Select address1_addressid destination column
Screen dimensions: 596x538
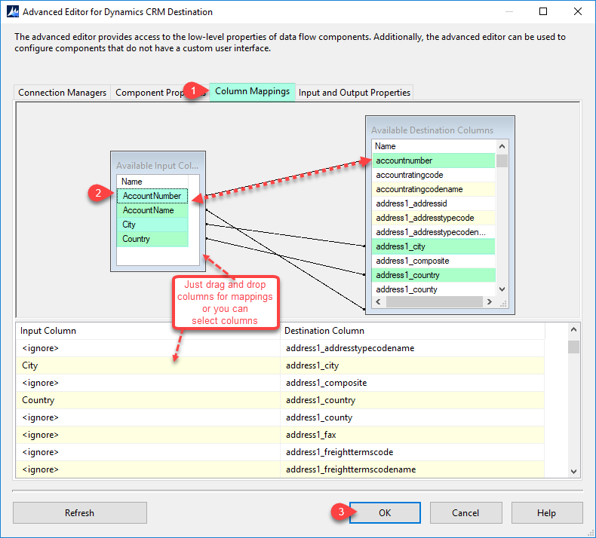tap(433, 204)
